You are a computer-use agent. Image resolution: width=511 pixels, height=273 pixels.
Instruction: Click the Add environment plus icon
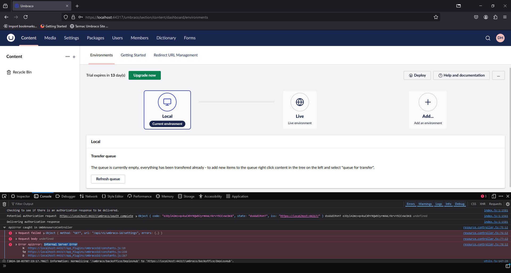pyautogui.click(x=428, y=102)
